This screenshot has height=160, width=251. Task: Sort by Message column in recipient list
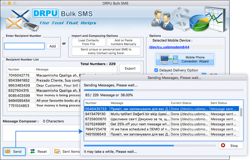pyautogui.click(x=74, y=69)
